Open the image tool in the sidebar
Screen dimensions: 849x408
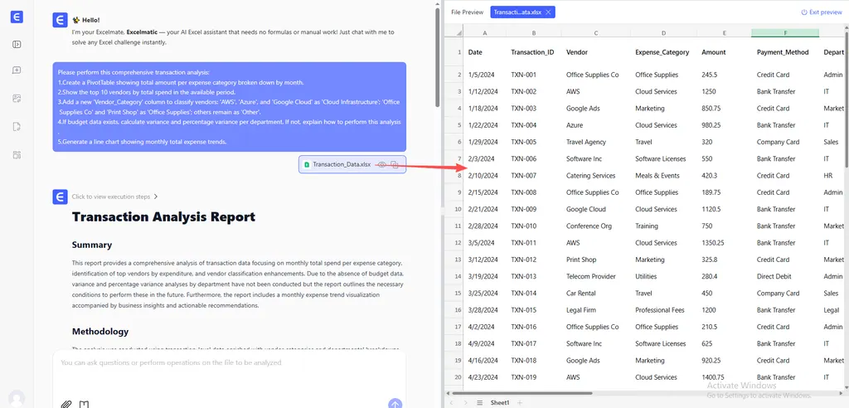[17, 99]
